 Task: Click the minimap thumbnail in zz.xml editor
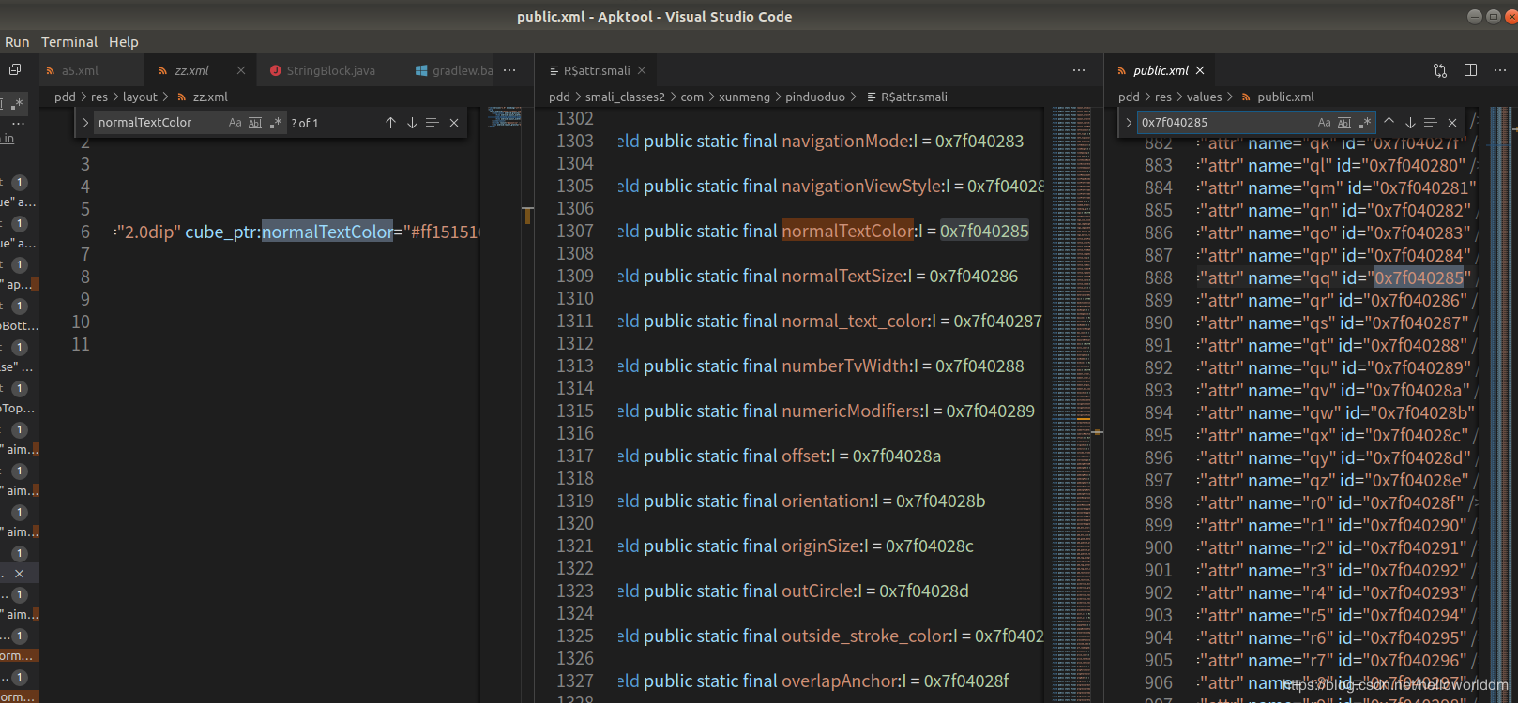tap(505, 116)
